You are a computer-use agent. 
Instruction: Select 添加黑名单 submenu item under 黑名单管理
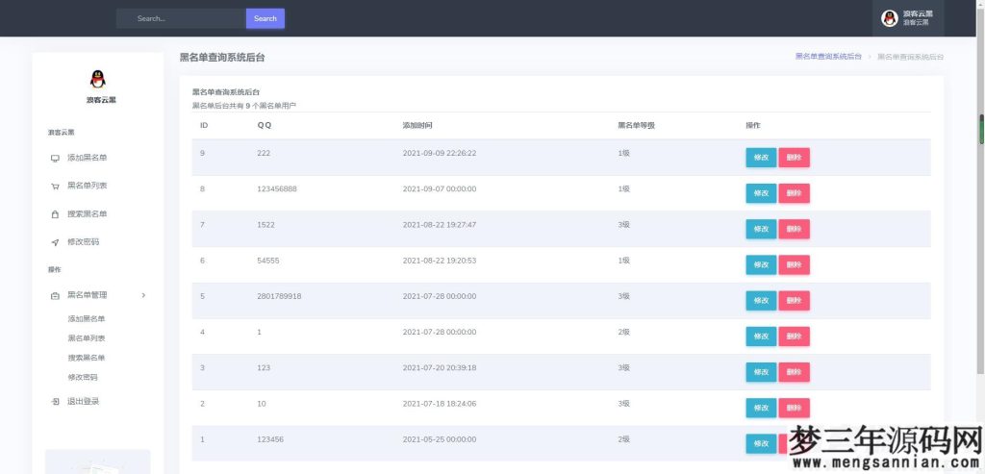87,319
